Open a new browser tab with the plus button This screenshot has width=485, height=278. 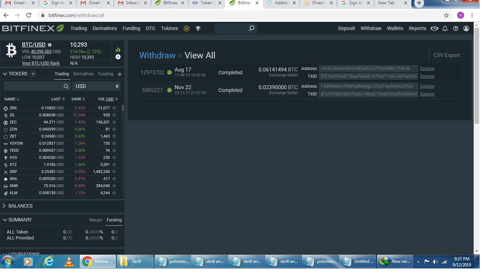[x=419, y=3]
